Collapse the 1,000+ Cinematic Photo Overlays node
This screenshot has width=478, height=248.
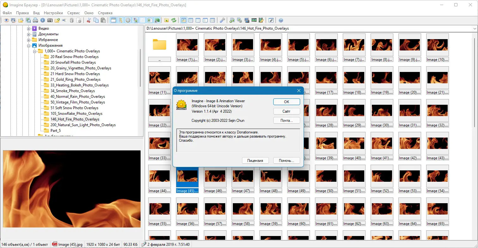tap(34, 51)
